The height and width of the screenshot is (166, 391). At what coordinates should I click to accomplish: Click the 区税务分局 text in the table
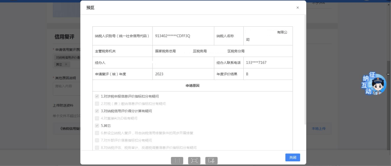[236, 51]
